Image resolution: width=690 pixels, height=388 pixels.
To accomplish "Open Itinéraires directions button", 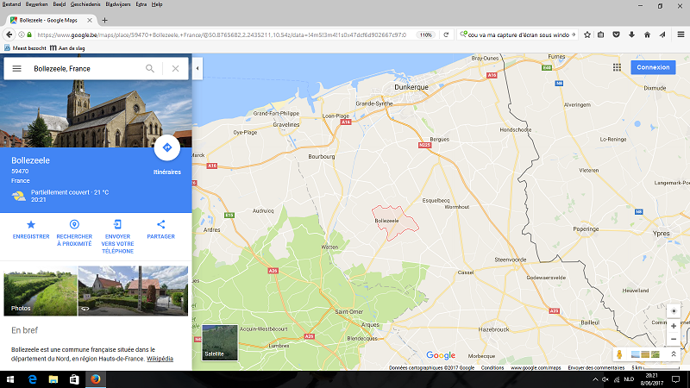I will click(166, 147).
